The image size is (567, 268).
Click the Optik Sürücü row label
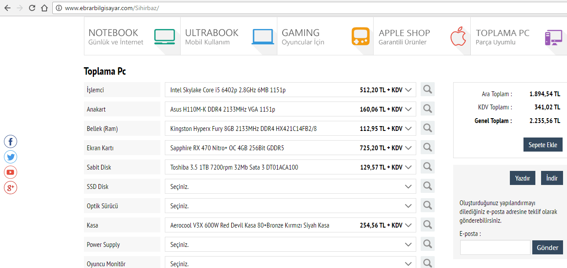coord(122,206)
